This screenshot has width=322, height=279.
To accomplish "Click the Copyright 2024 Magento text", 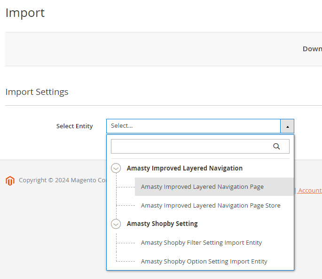I will [x=63, y=180].
